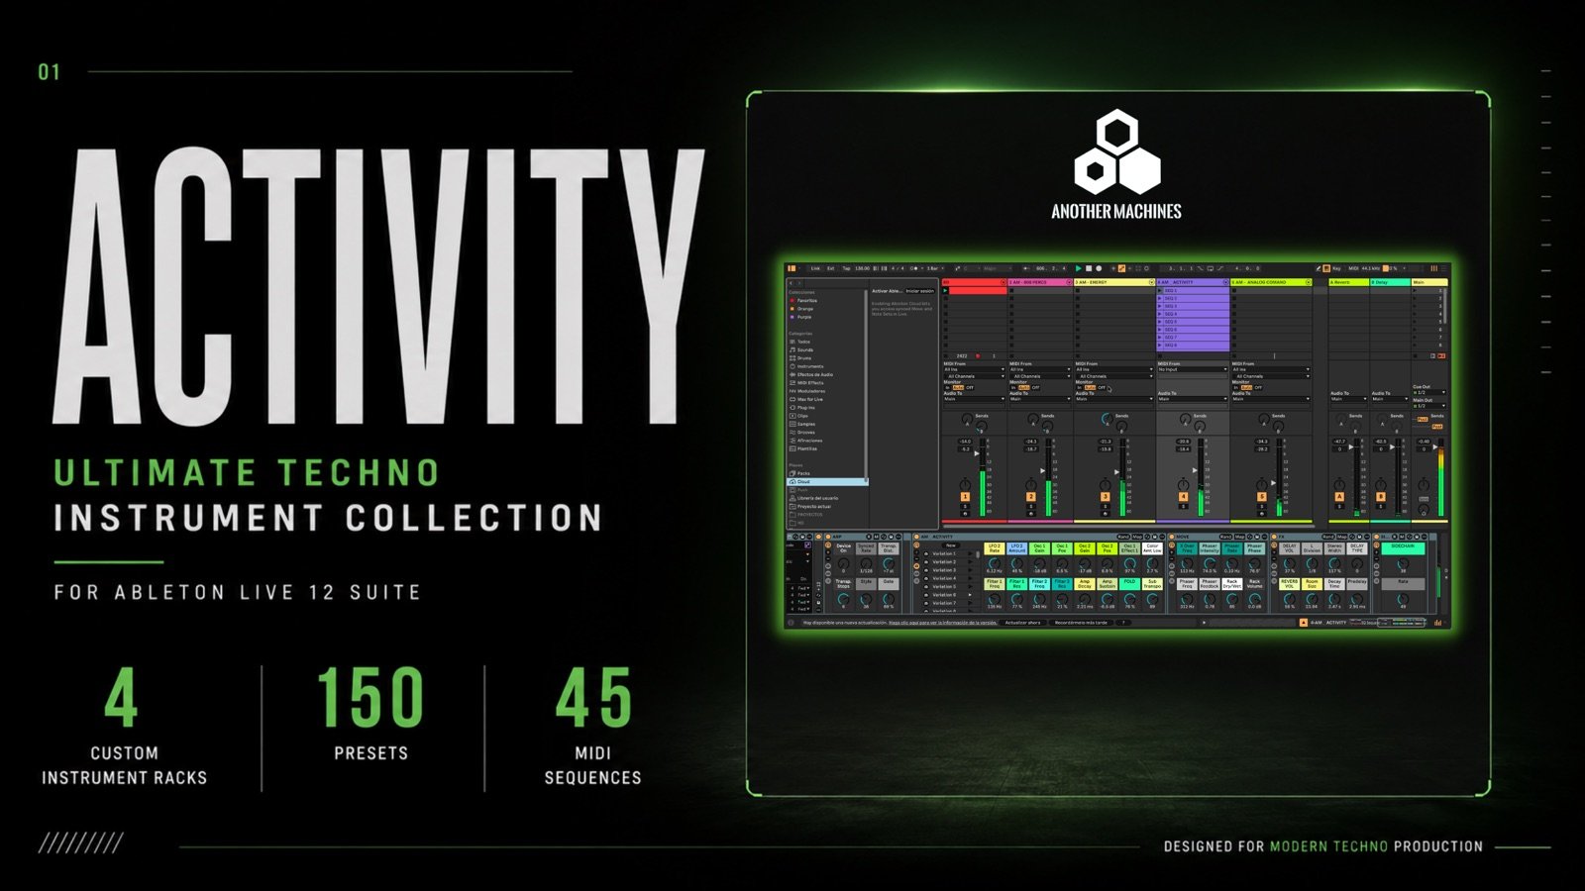Toggle return track A activator

tap(1339, 497)
